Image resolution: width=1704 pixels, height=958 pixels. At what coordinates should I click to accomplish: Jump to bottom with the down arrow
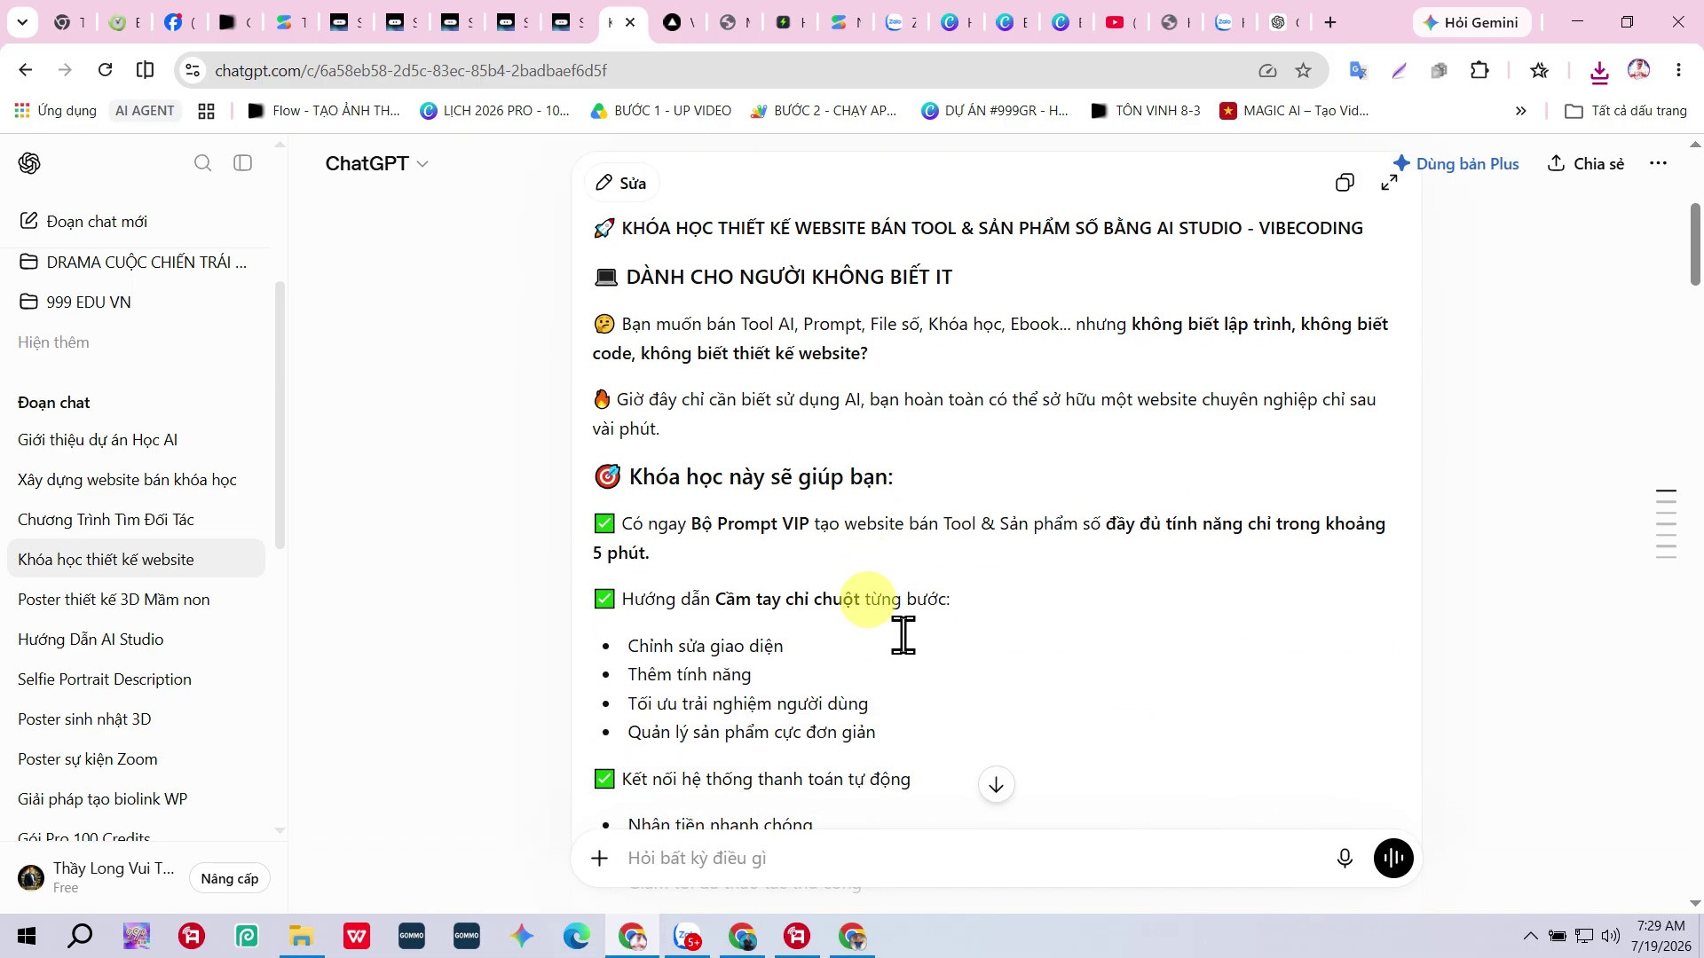[x=996, y=785]
